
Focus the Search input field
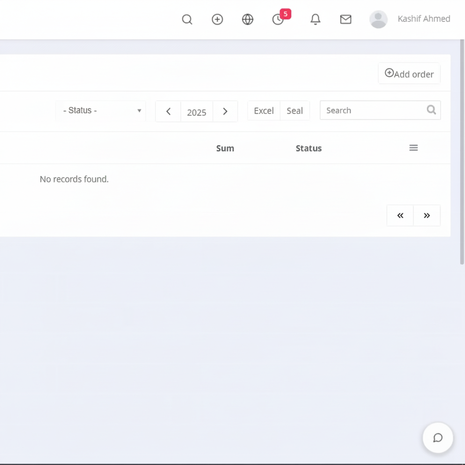[x=373, y=110]
